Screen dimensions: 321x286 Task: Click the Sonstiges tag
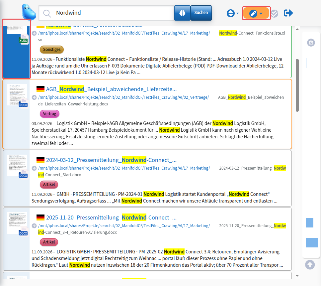pos(52,50)
